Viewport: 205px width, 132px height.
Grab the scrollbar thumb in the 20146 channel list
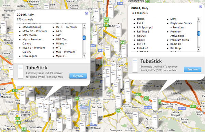click(x=84, y=38)
